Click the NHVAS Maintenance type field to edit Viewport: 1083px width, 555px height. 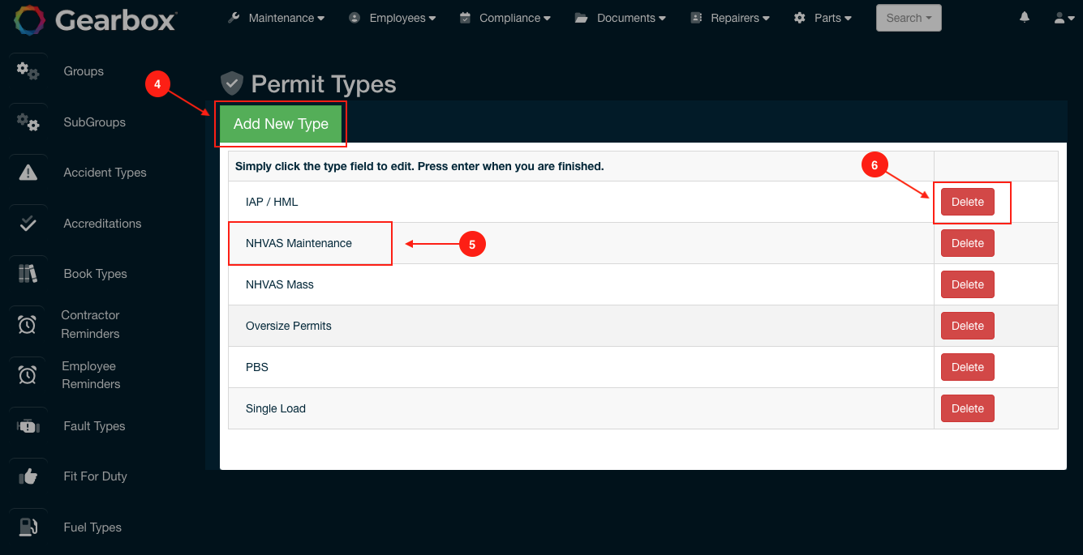(x=299, y=243)
